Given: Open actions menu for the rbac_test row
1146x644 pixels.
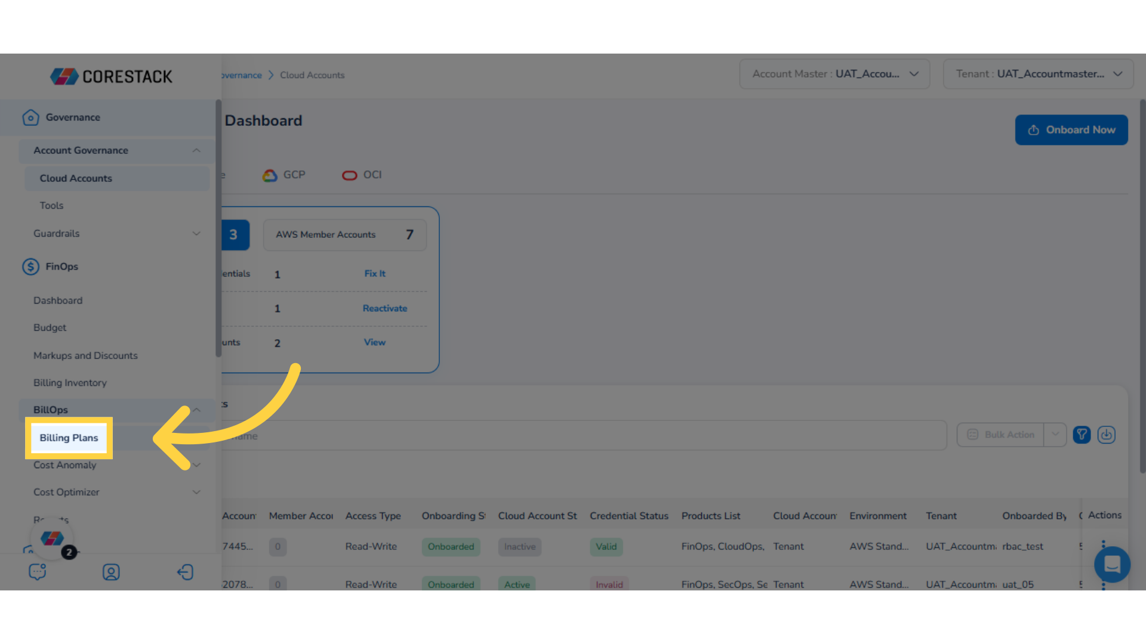Looking at the screenshot, I should 1103,546.
